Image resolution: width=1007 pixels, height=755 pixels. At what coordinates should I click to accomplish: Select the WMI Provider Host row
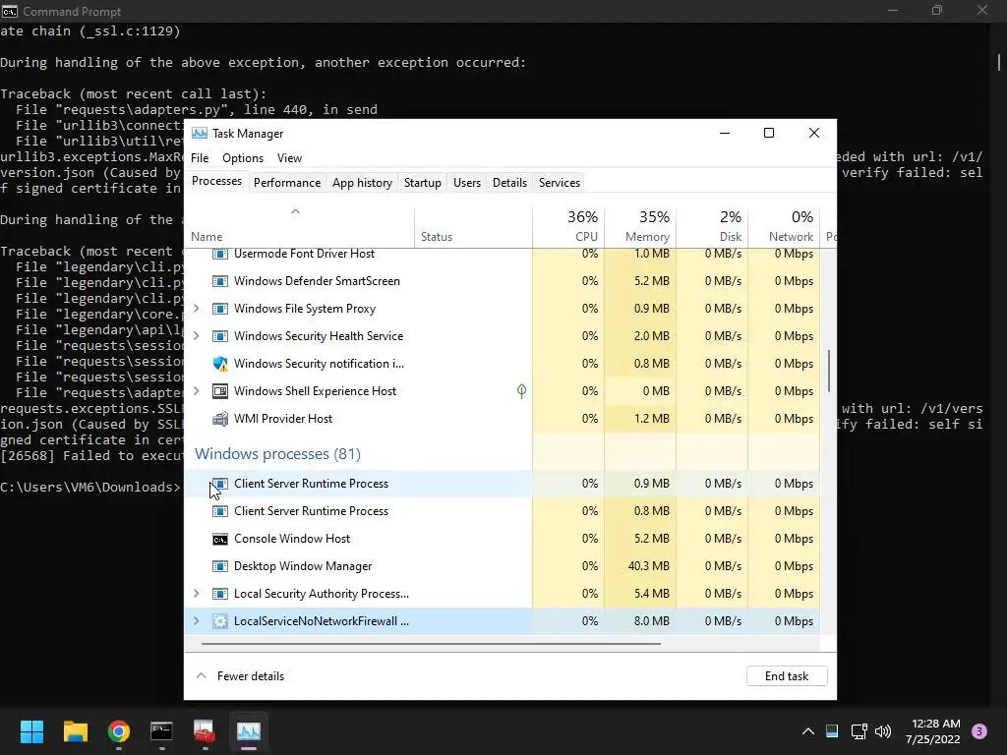pos(502,419)
